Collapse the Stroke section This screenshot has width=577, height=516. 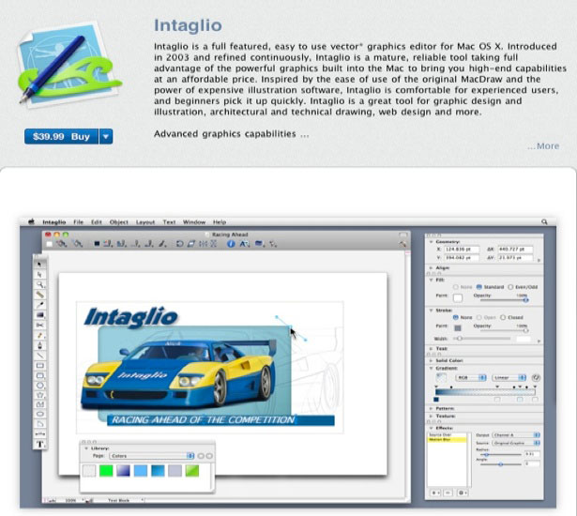[x=431, y=311]
